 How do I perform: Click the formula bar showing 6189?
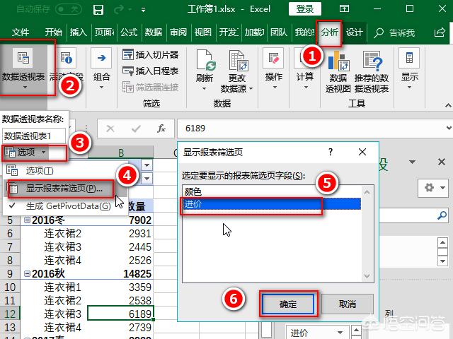coord(311,129)
